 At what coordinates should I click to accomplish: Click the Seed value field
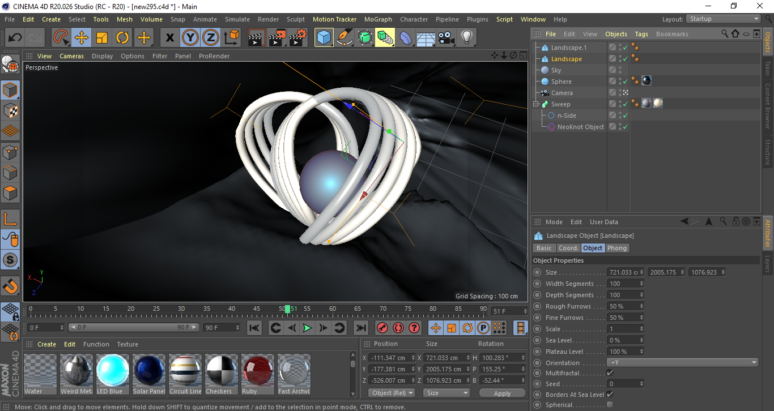pyautogui.click(x=625, y=384)
